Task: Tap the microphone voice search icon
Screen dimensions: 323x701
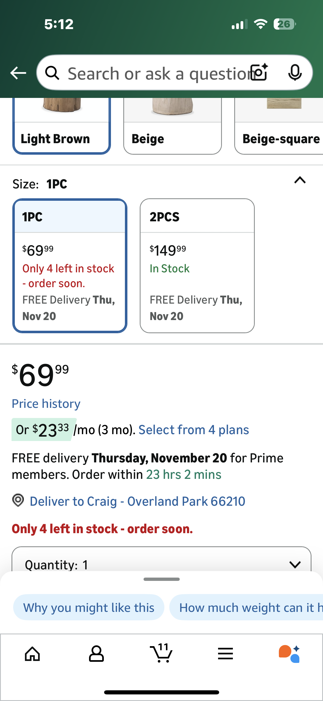Action: [x=295, y=73]
